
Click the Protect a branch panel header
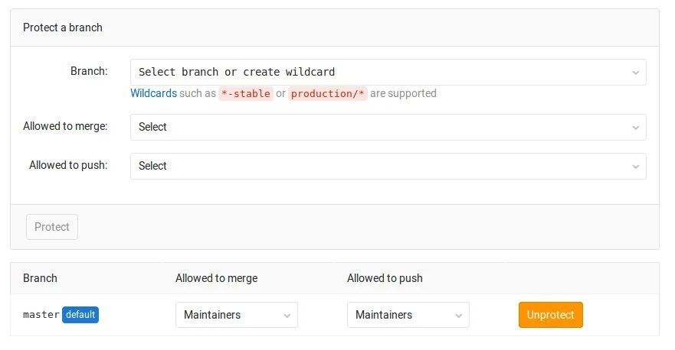(63, 28)
